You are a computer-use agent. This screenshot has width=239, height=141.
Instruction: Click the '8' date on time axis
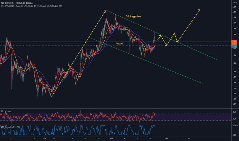pos(124,138)
